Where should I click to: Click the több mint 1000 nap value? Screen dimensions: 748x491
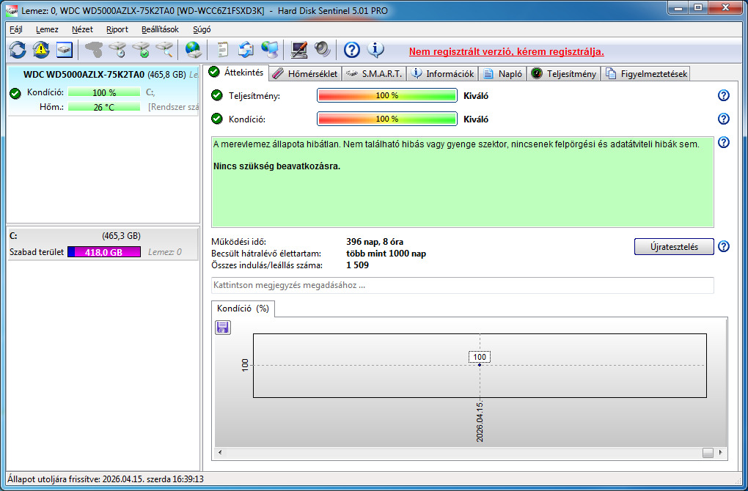(386, 254)
